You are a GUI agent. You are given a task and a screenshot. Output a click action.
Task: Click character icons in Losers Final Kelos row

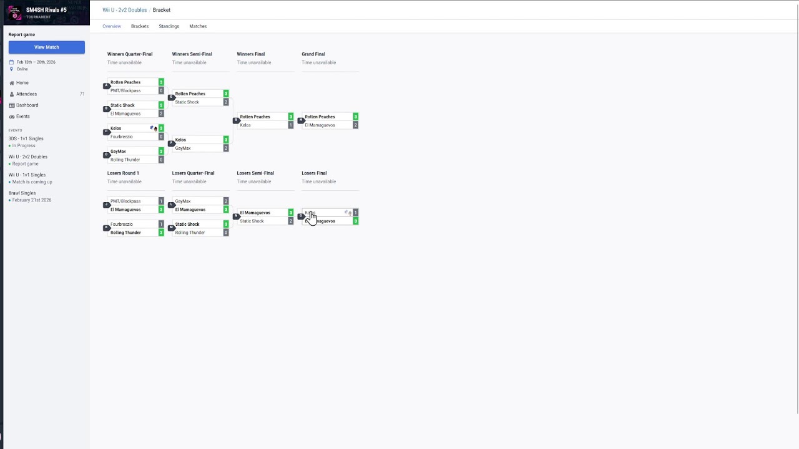348,213
